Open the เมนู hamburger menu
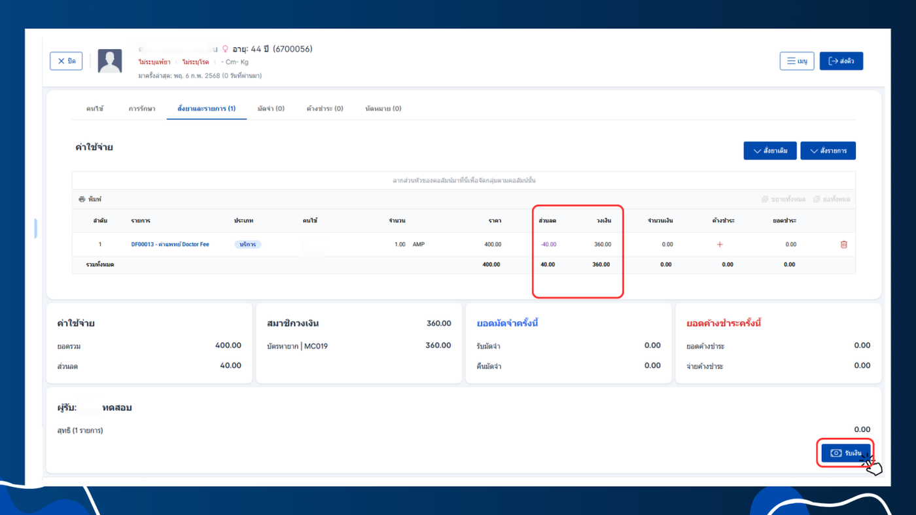This screenshot has width=916, height=515. coord(797,61)
